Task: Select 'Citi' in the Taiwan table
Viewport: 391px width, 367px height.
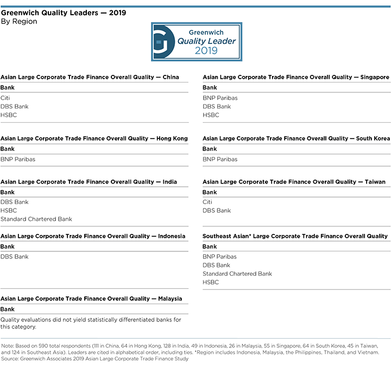Action: (x=207, y=202)
